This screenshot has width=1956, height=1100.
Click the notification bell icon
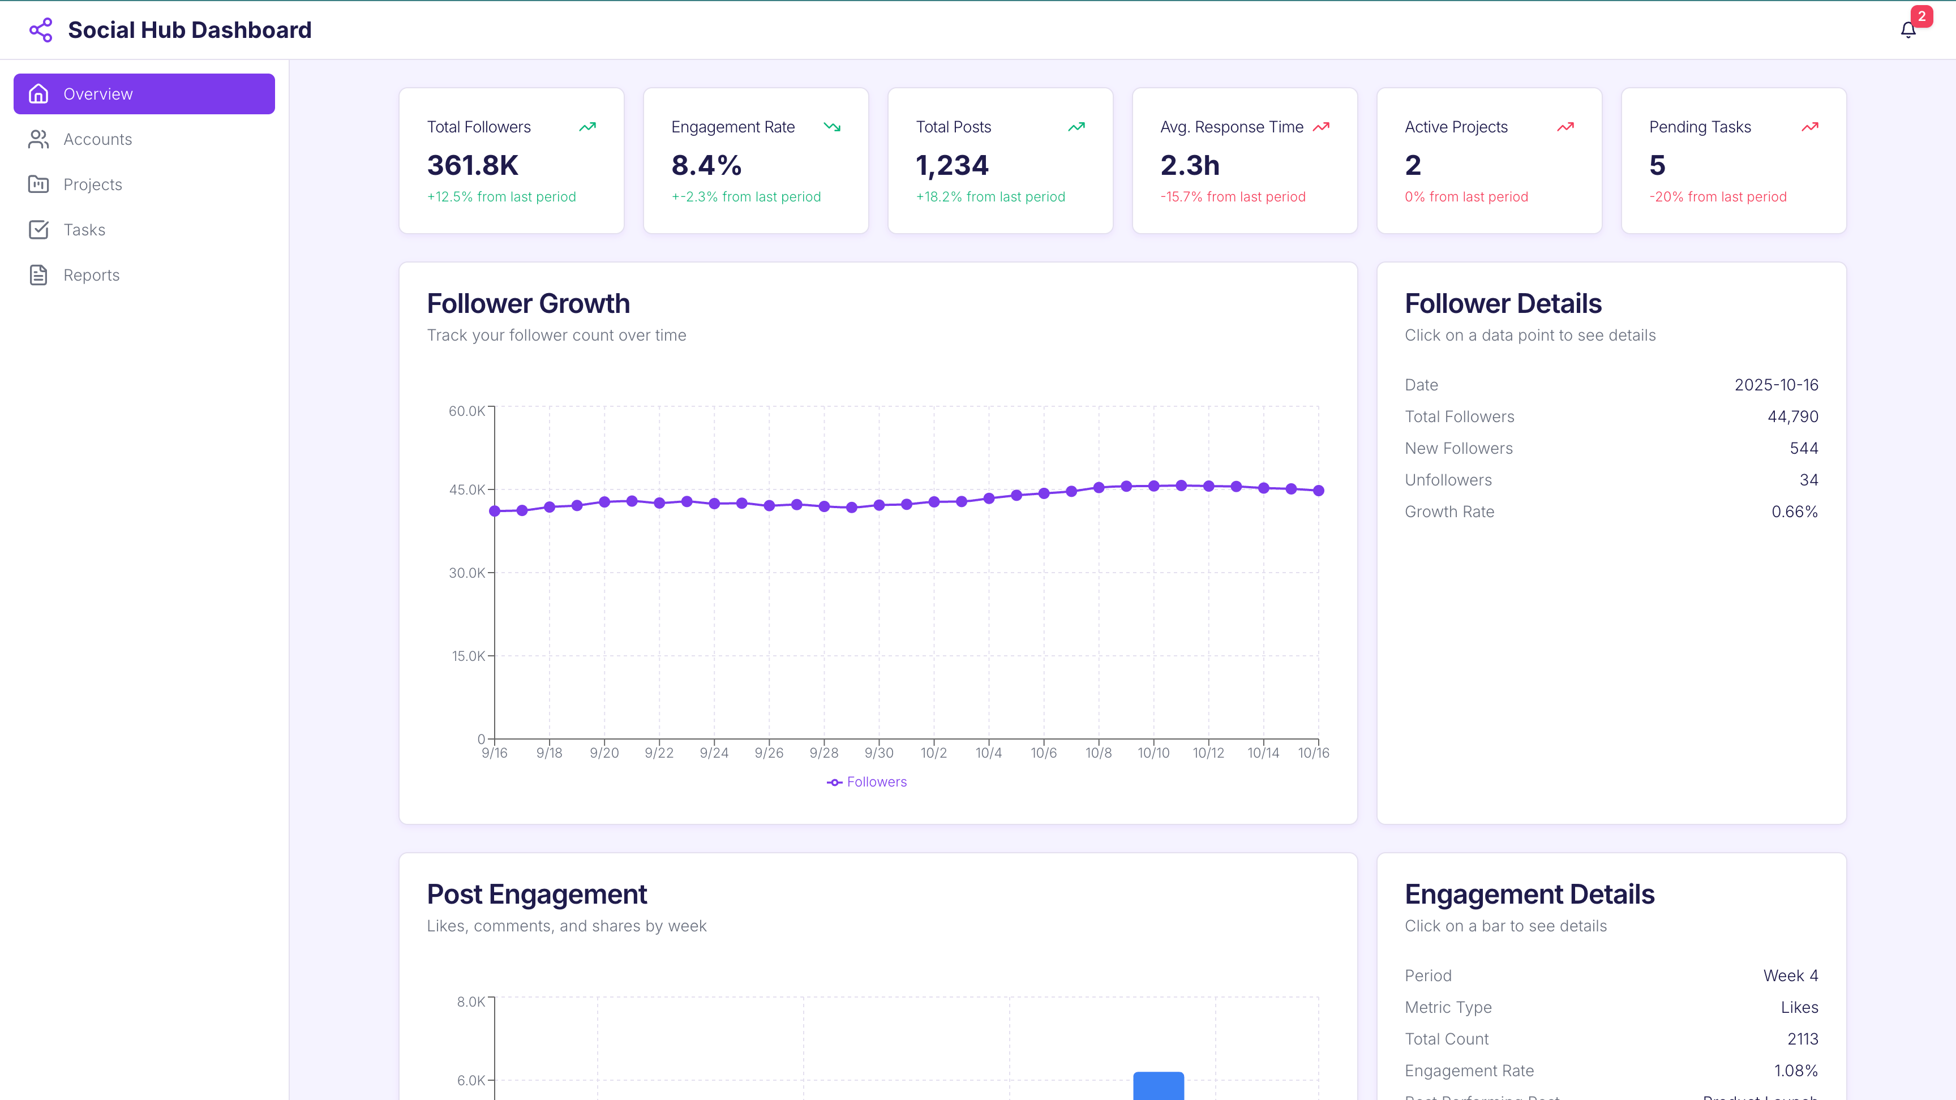1907,31
